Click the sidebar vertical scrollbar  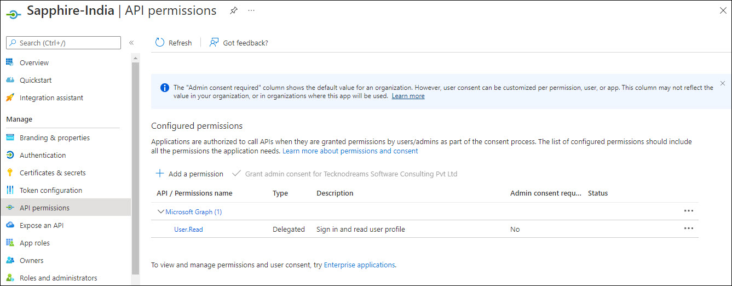click(x=135, y=164)
